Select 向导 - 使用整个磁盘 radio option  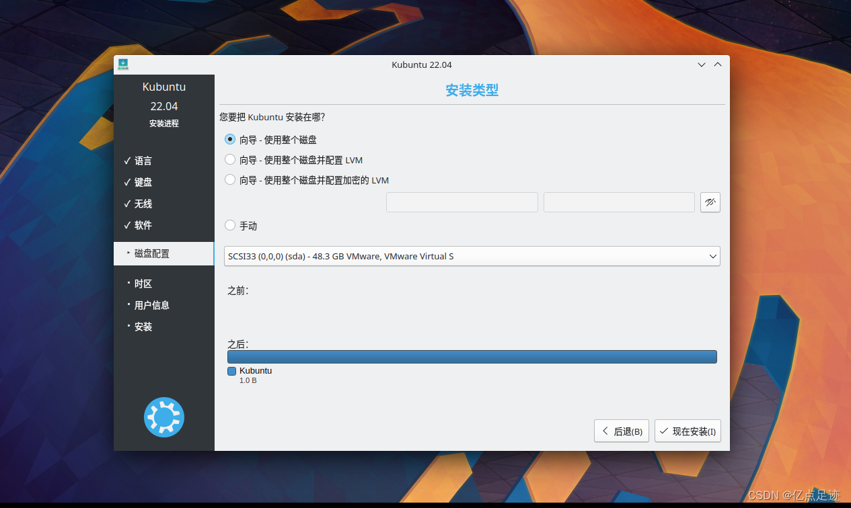coord(230,140)
